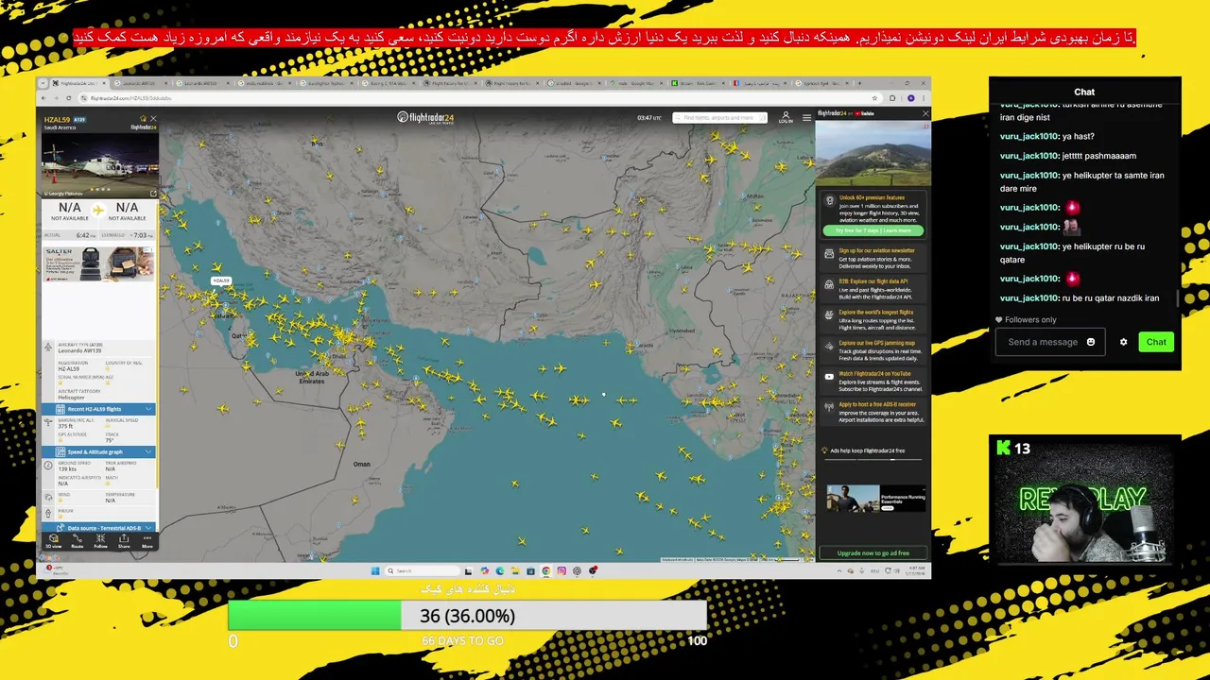Click the HZ-AL59 registration value
This screenshot has height=680, width=1210.
click(69, 369)
